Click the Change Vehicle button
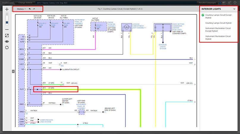 [x=25, y=3]
